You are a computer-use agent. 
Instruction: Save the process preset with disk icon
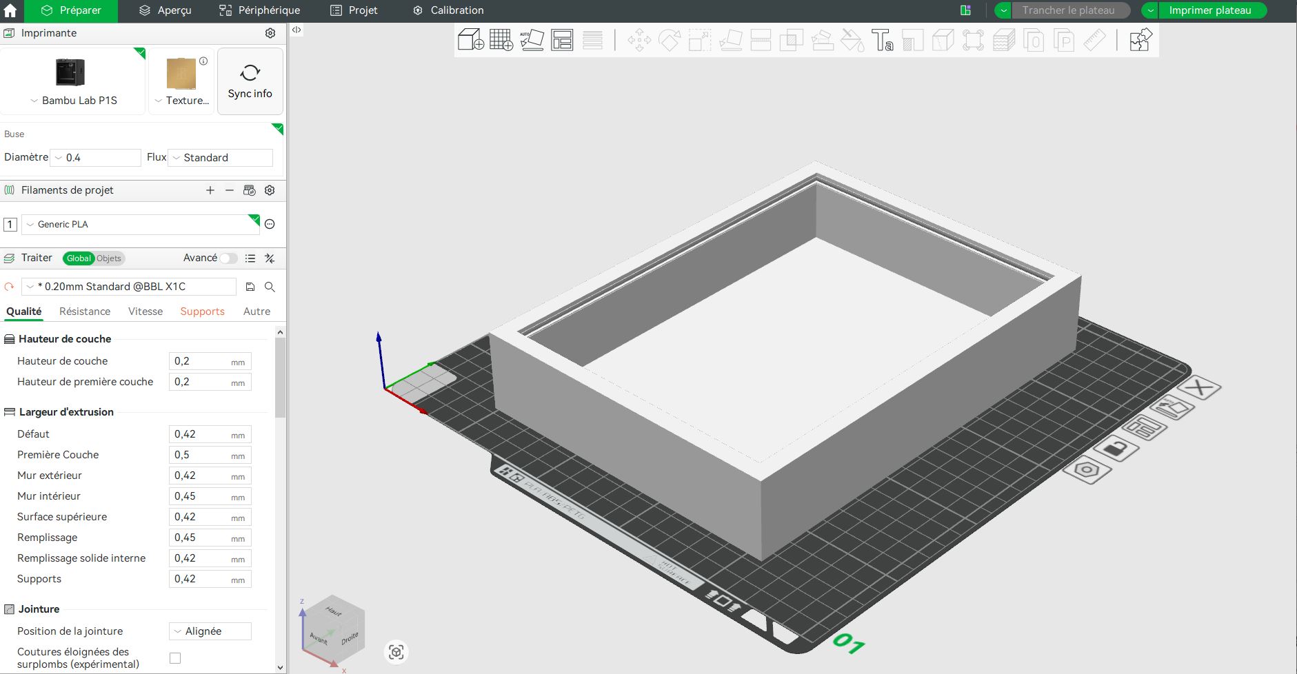tap(250, 287)
